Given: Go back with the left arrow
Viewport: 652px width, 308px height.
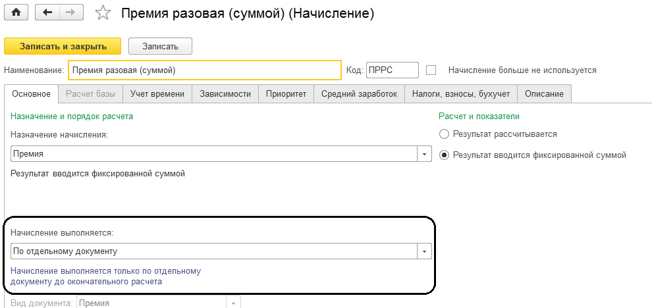Looking at the screenshot, I should coord(47,13).
